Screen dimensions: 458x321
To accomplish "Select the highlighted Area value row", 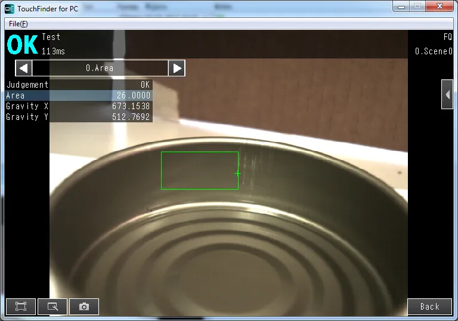I will (x=79, y=95).
